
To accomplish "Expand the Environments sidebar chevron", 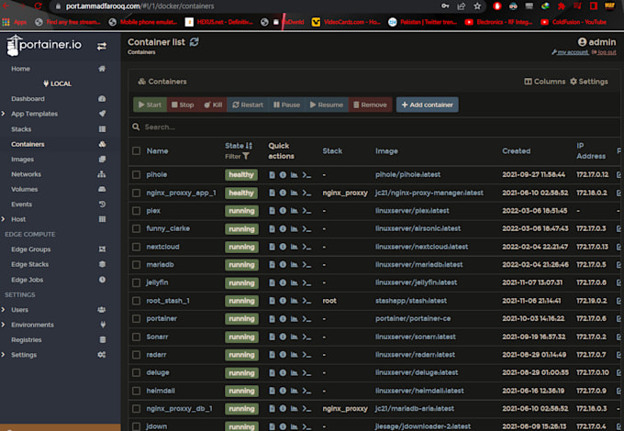I will tap(3, 325).
